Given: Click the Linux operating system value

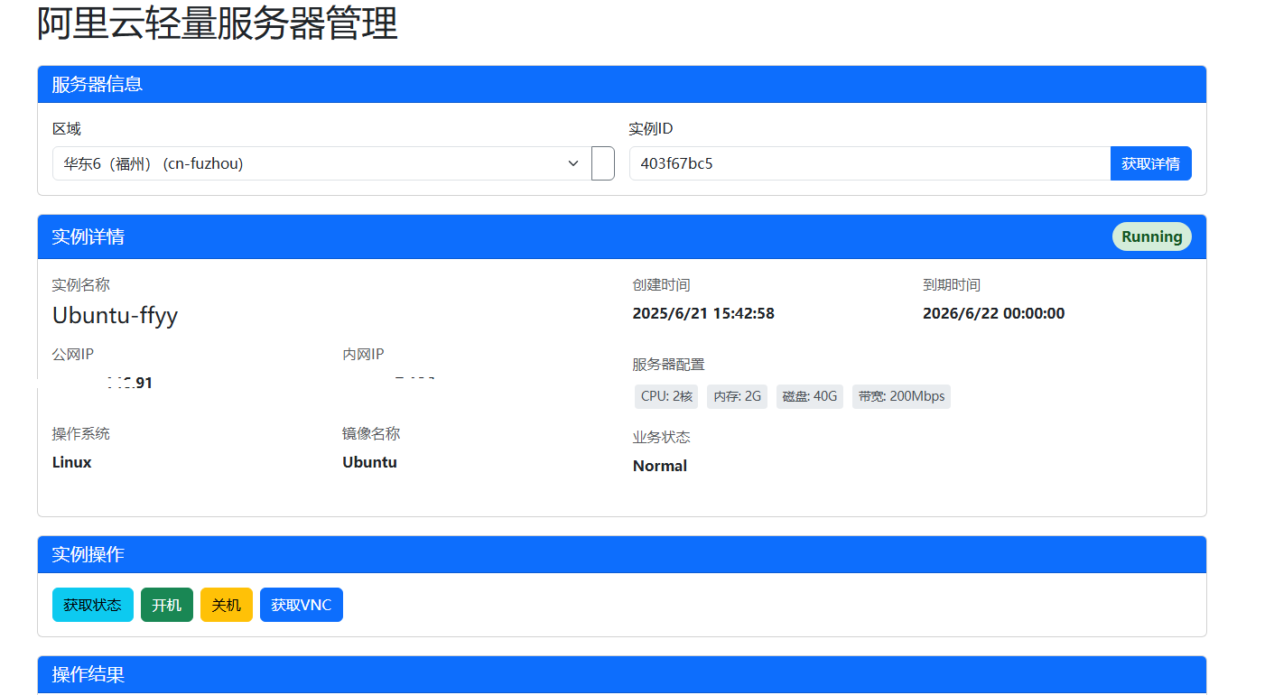Looking at the screenshot, I should pyautogui.click(x=72, y=462).
